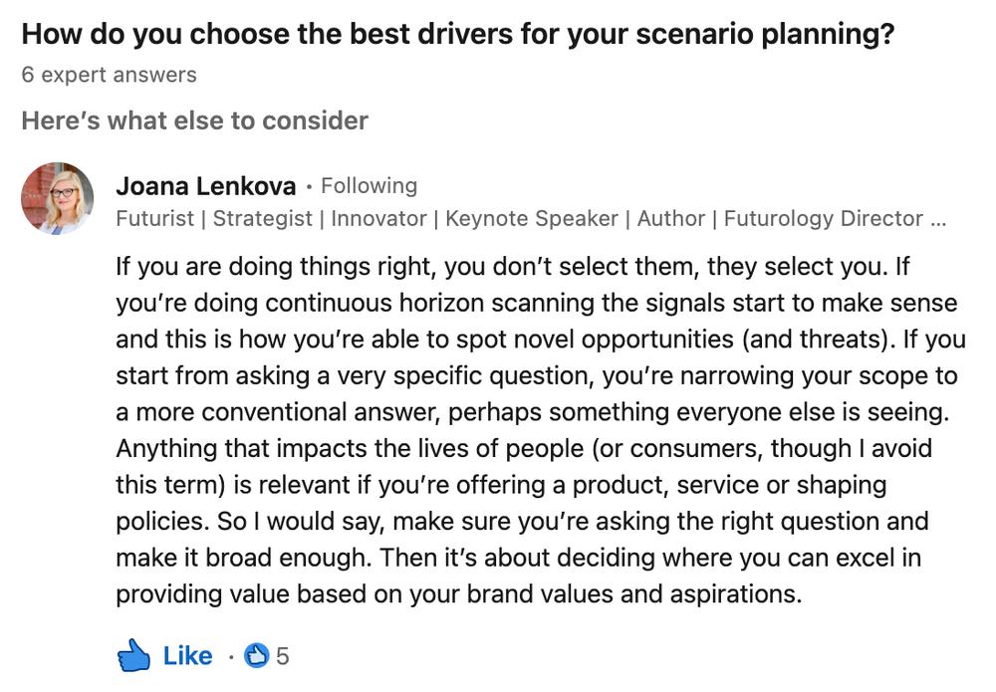996x692 pixels.
Task: Open Joana Lenkova's profile photo
Action: pyautogui.click(x=57, y=198)
